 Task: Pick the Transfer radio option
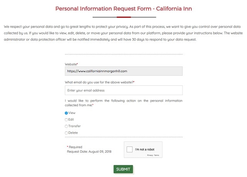pyautogui.click(x=66, y=126)
